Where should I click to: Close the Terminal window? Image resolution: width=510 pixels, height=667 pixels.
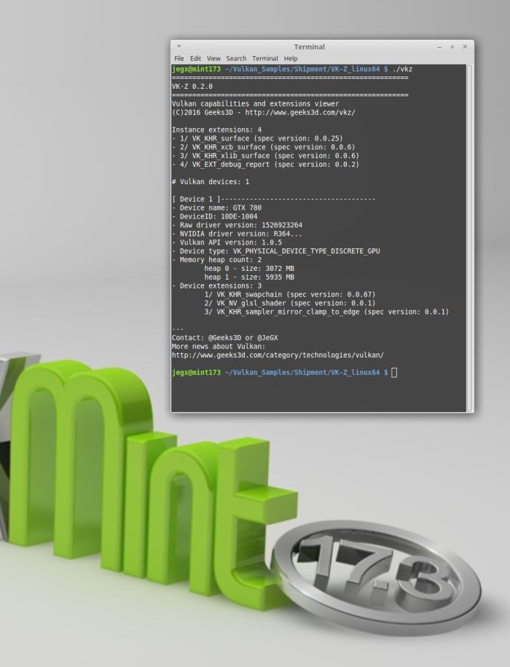click(465, 47)
